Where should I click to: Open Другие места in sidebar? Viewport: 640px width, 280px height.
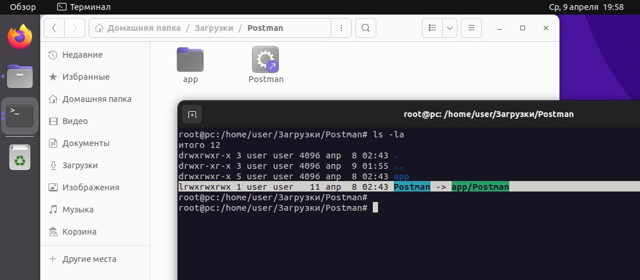95,259
